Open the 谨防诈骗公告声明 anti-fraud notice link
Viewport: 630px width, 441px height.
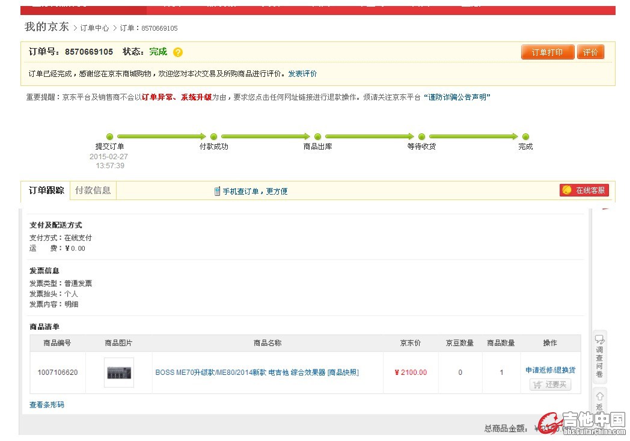click(x=457, y=97)
